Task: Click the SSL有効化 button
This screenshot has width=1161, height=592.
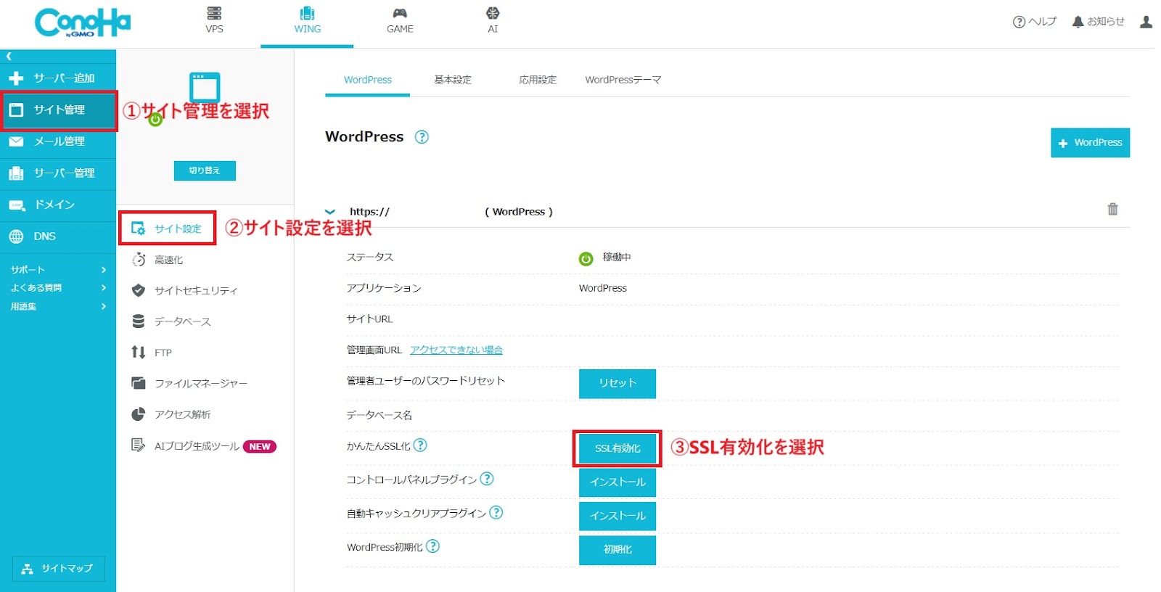Action: point(618,448)
